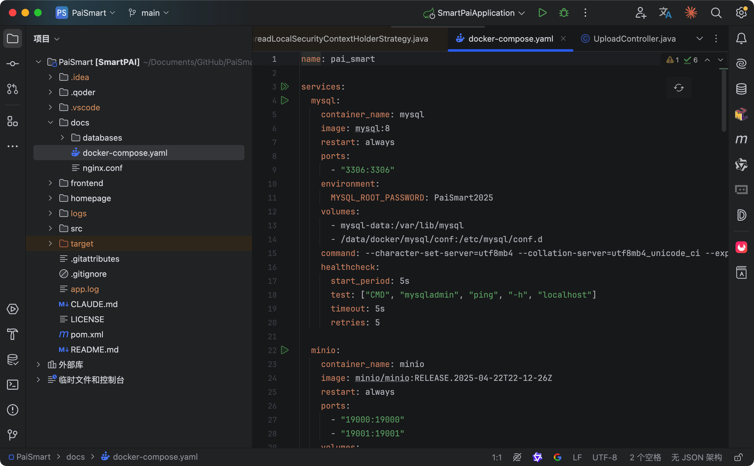Toggle highlighting level icon in status bar
This screenshot has width=754, height=466.
[x=517, y=457]
